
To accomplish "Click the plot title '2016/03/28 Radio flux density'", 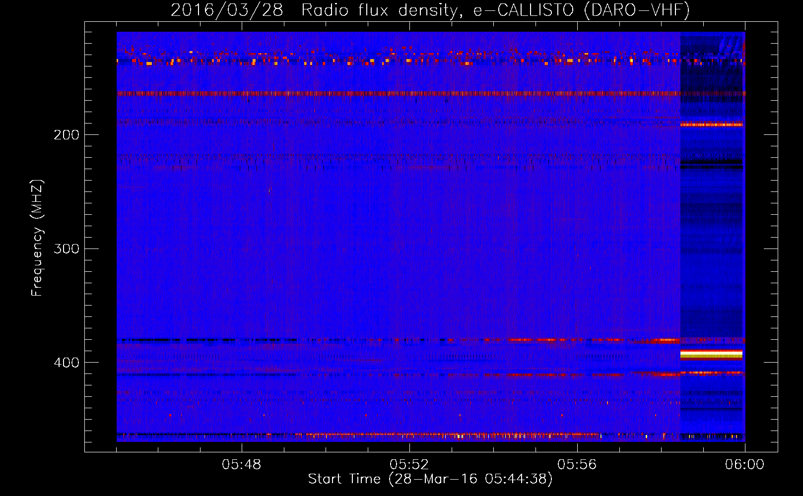I will point(430,10).
